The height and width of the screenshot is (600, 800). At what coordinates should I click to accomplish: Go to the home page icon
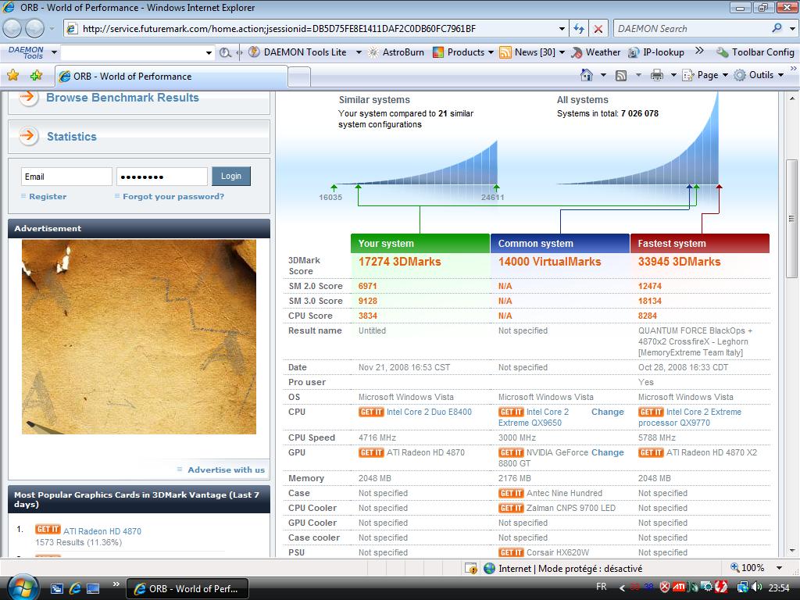coord(587,75)
